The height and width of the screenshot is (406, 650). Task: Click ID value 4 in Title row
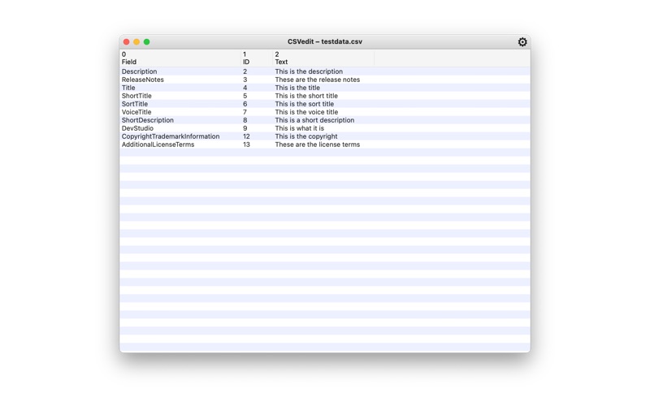(245, 88)
